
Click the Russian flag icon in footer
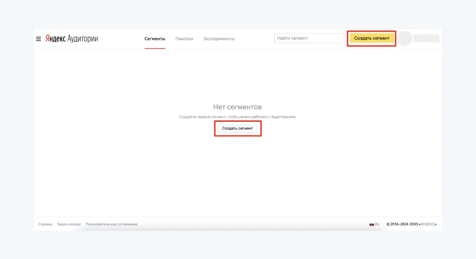pos(372,224)
